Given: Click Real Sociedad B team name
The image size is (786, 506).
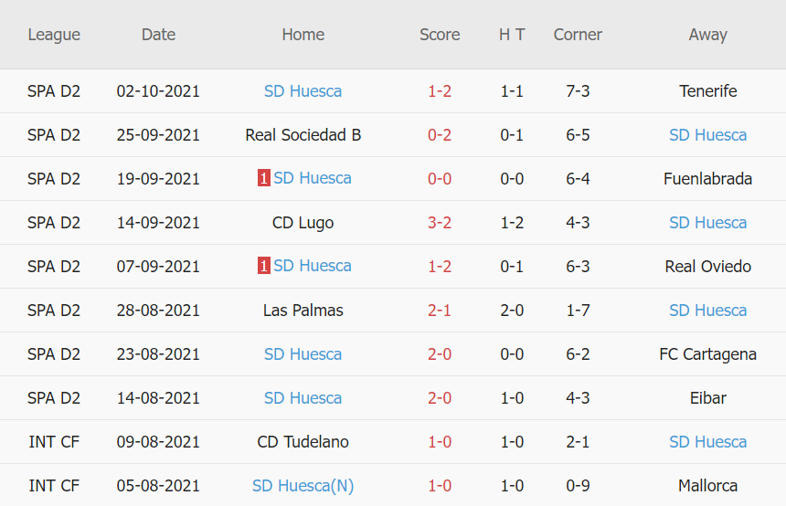Looking at the screenshot, I should tap(303, 135).
